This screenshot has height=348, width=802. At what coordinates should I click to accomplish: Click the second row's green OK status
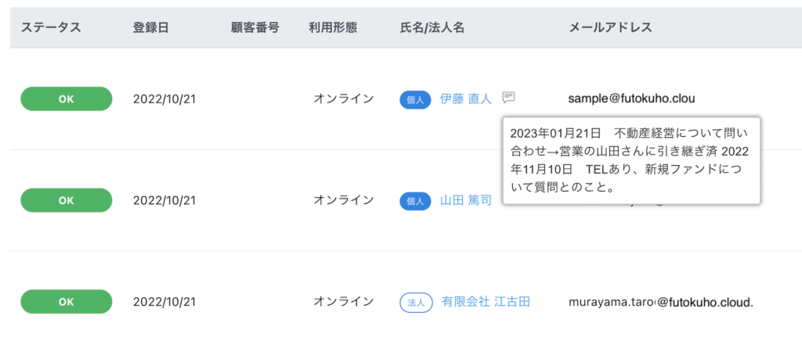point(67,200)
